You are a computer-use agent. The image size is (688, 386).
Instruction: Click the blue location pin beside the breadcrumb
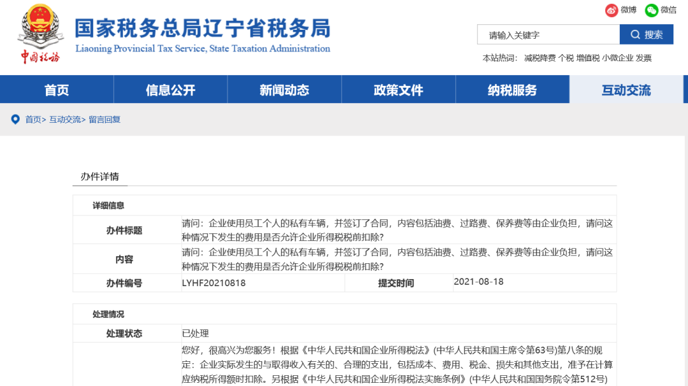[14, 119]
